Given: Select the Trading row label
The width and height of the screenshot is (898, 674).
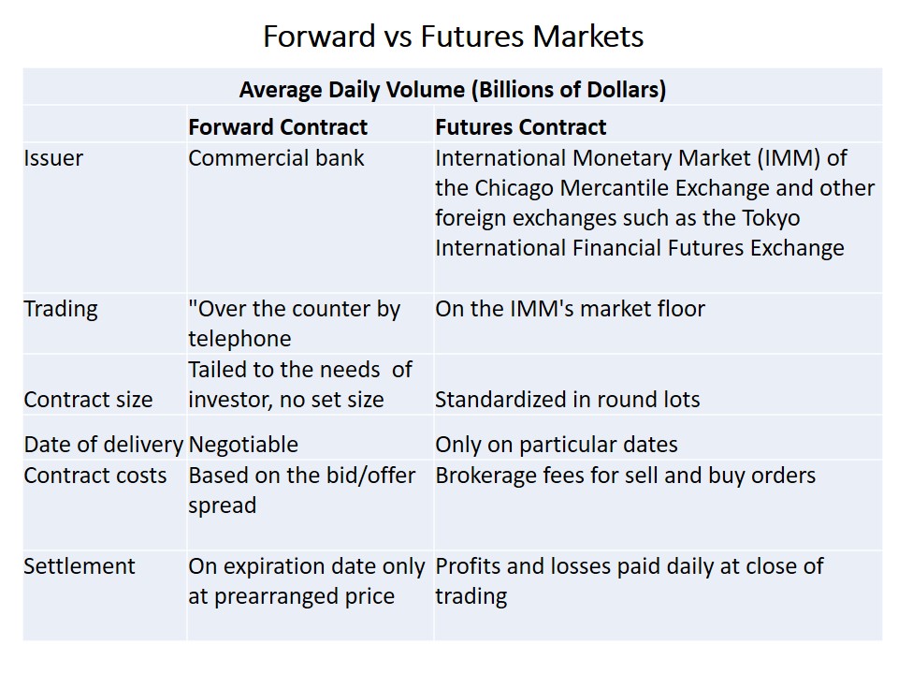Looking at the screenshot, I should click(61, 309).
